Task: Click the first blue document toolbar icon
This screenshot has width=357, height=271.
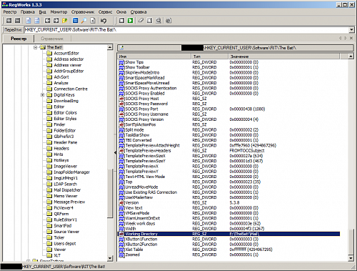Action: (29, 21)
